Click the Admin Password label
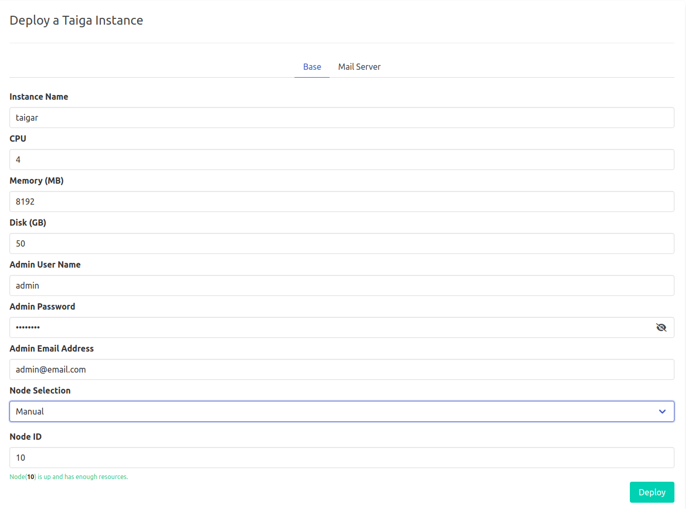 tap(42, 306)
